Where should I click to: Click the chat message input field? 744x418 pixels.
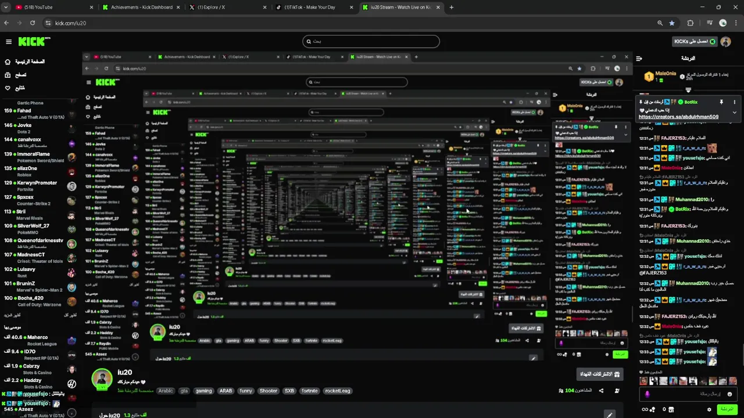point(689,394)
